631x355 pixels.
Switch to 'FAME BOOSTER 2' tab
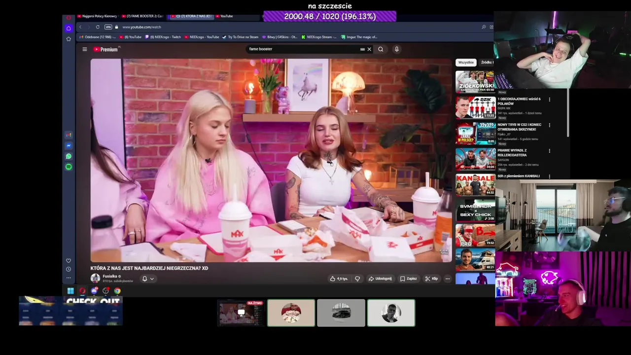coord(143,16)
